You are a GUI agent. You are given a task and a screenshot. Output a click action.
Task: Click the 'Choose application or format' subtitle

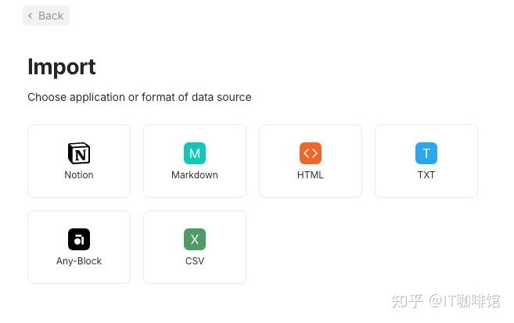139,98
